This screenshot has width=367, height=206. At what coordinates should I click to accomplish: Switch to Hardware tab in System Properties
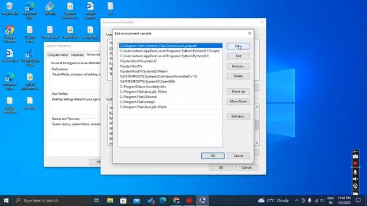coord(77,55)
